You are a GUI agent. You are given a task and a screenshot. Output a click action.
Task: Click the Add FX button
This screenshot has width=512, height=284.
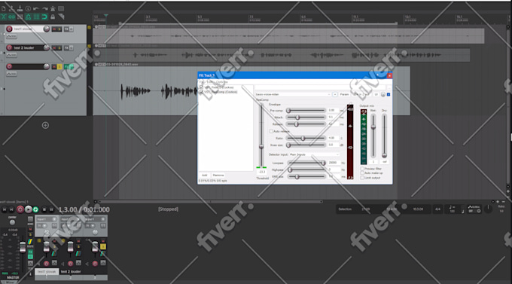(204, 176)
